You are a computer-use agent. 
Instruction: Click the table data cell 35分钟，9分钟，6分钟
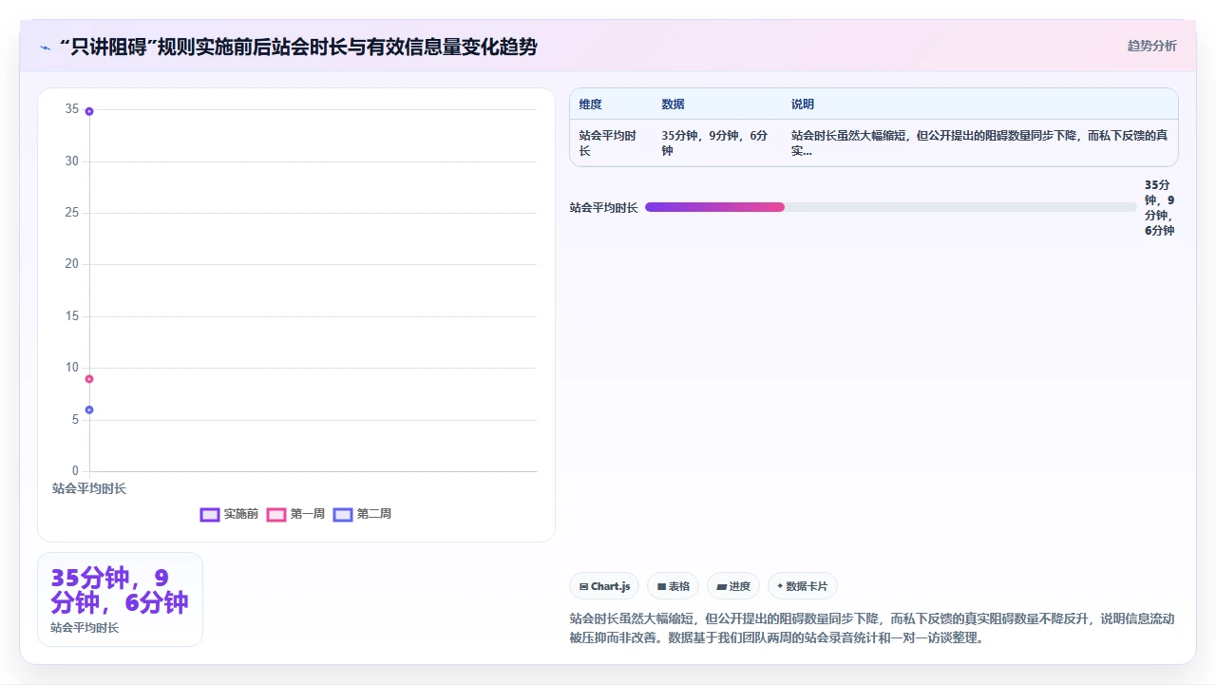click(x=715, y=143)
